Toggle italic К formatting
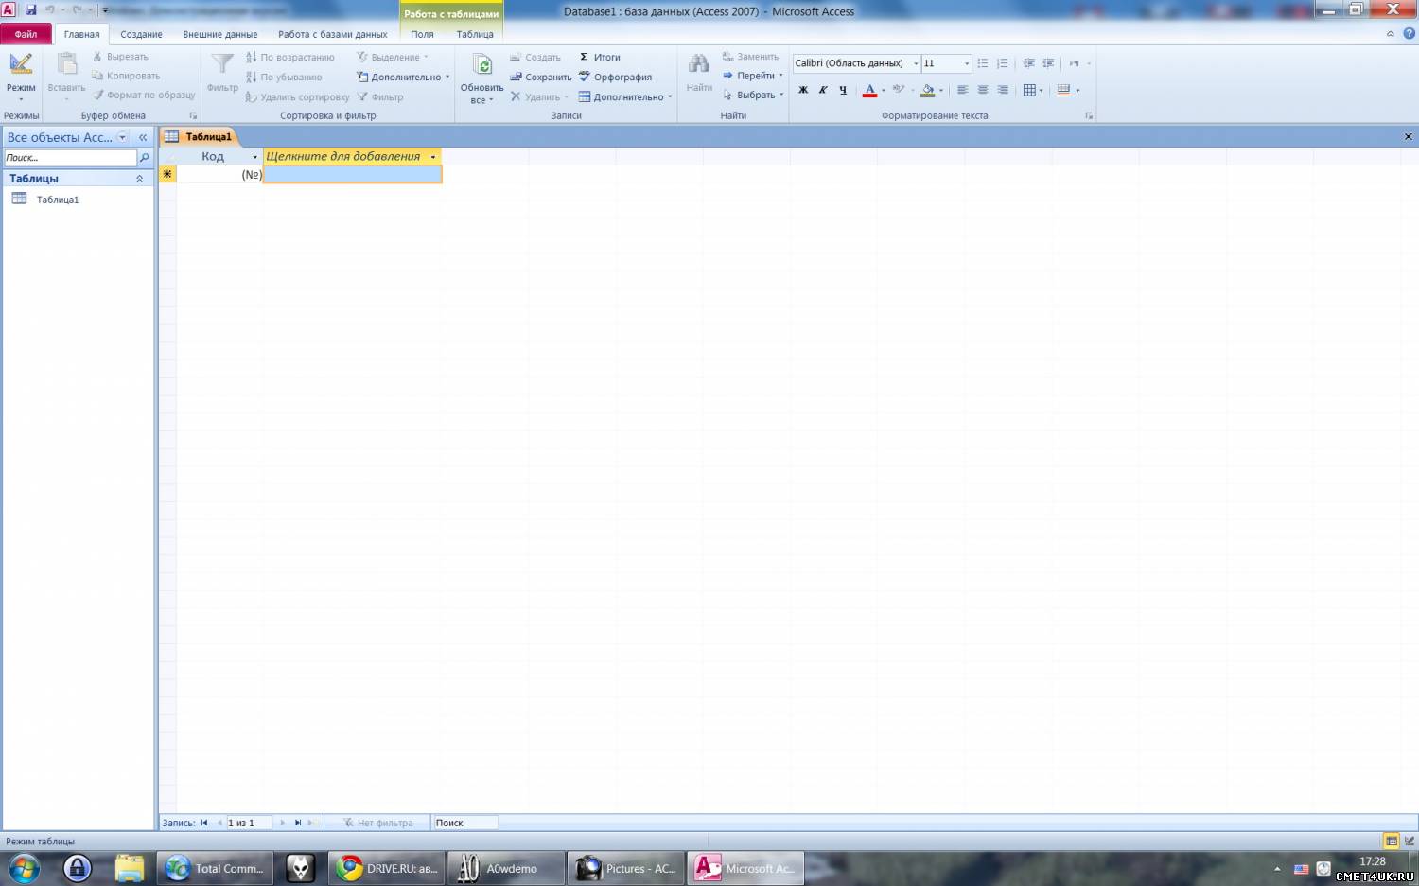Screen dimensions: 1419x886 (823, 90)
